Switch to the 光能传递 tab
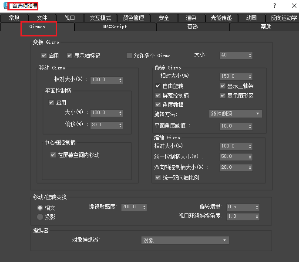 (x=222, y=18)
